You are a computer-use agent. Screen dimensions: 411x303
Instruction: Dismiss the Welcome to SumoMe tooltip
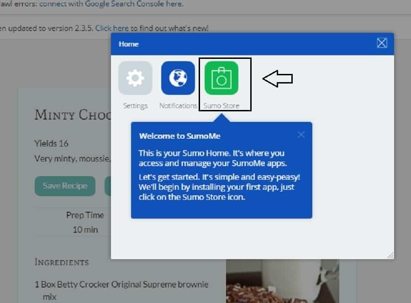pyautogui.click(x=301, y=135)
